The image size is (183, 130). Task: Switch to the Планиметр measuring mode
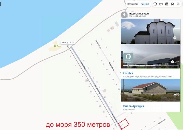[x=133, y=4]
